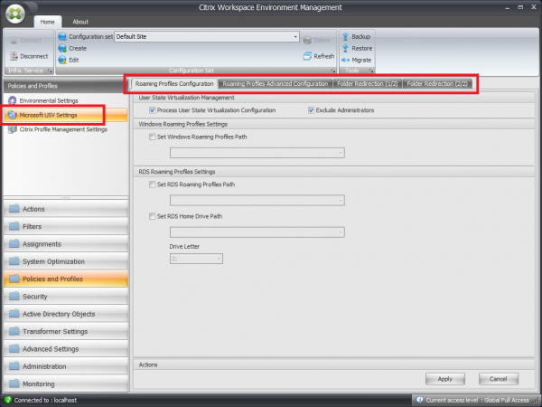The image size is (542, 407).
Task: Click the Migrate tool icon
Action: (x=344, y=60)
